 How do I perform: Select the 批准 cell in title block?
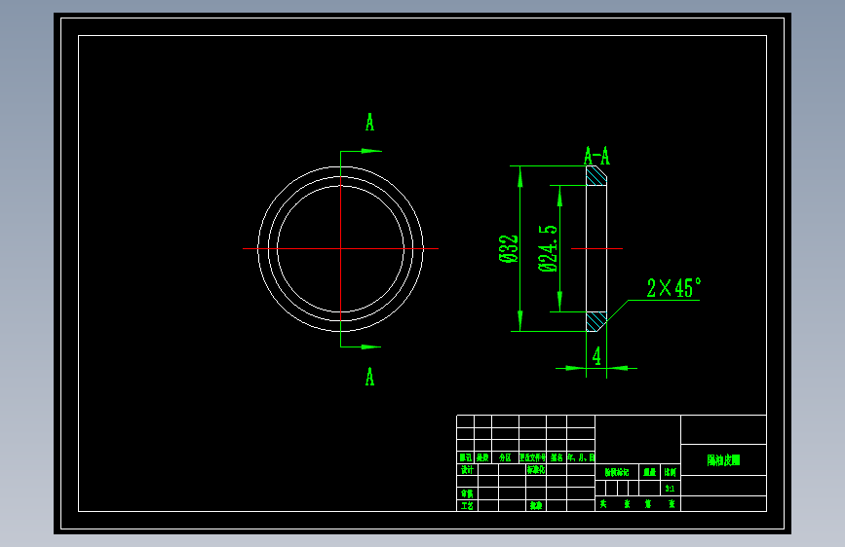[x=536, y=505]
